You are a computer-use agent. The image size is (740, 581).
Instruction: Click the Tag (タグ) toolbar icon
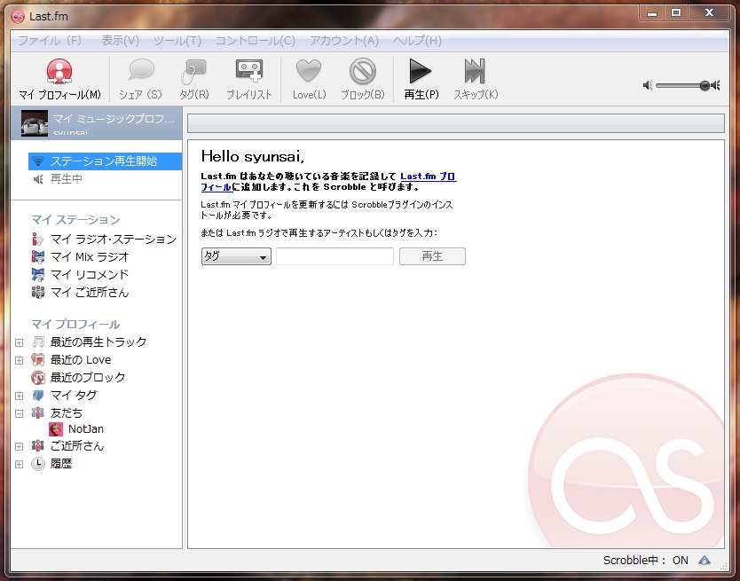[194, 71]
